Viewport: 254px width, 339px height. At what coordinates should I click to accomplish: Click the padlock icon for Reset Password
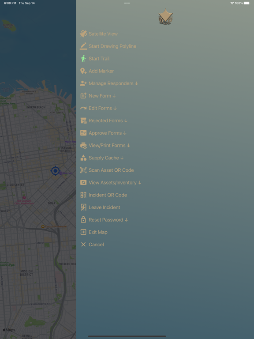[83, 220]
